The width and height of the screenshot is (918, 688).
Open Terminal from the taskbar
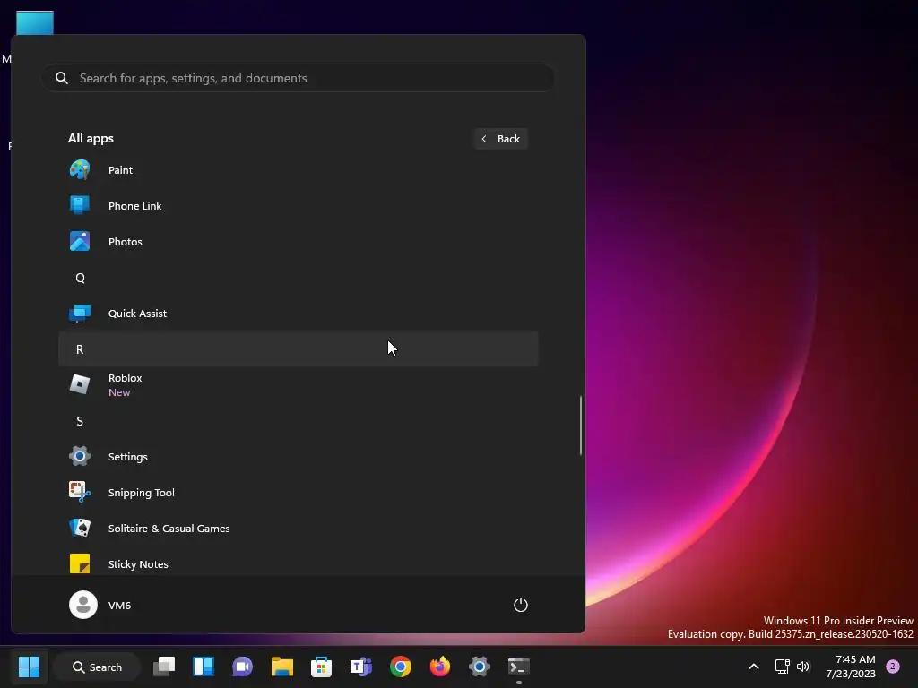pos(519,666)
